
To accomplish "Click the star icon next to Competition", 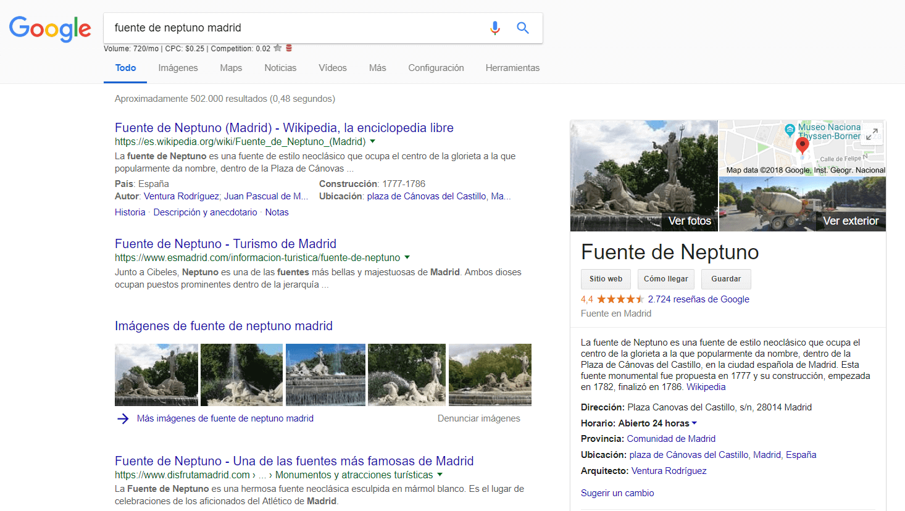I will coord(278,48).
